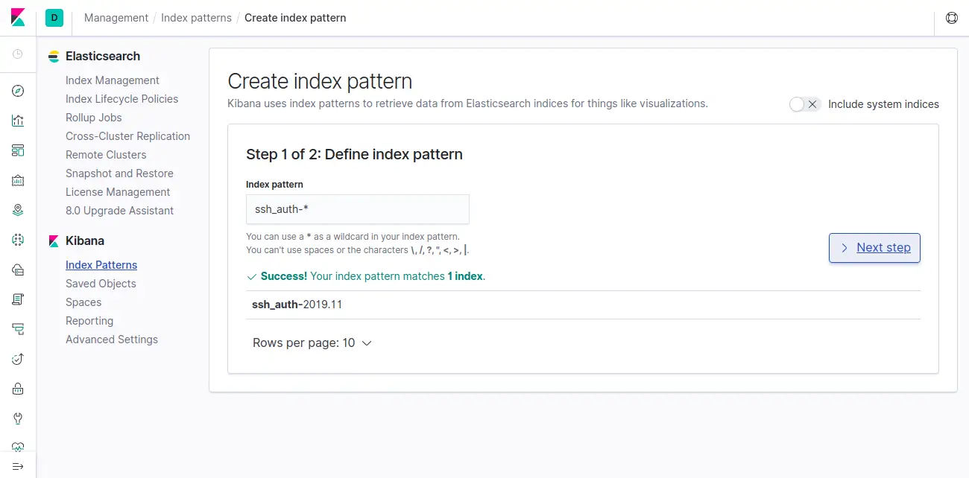Click the Kibana logo
Image resolution: width=969 pixels, height=478 pixels.
point(18,18)
